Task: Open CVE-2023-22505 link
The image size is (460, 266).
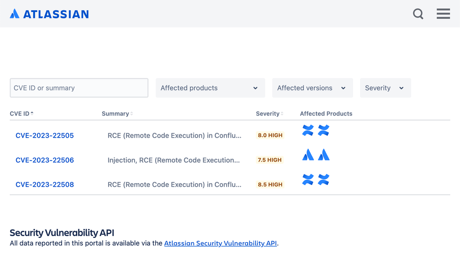Action: point(45,135)
